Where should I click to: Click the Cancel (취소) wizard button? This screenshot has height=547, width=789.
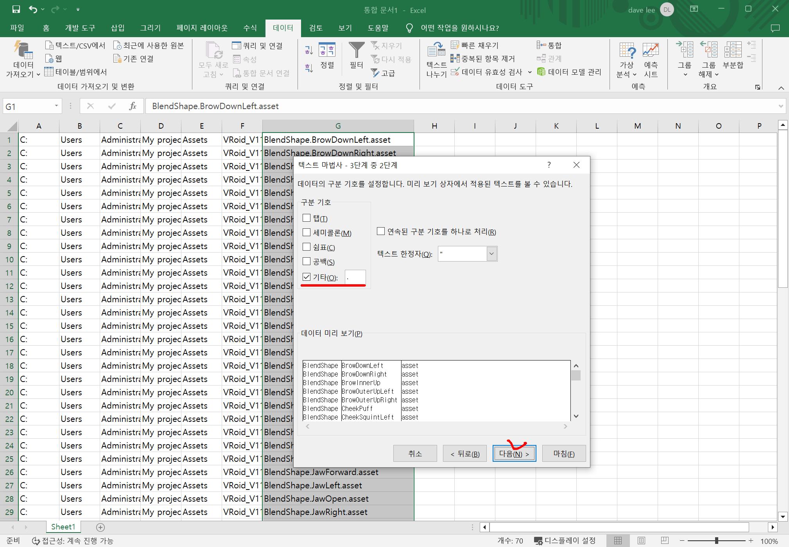[x=415, y=454]
